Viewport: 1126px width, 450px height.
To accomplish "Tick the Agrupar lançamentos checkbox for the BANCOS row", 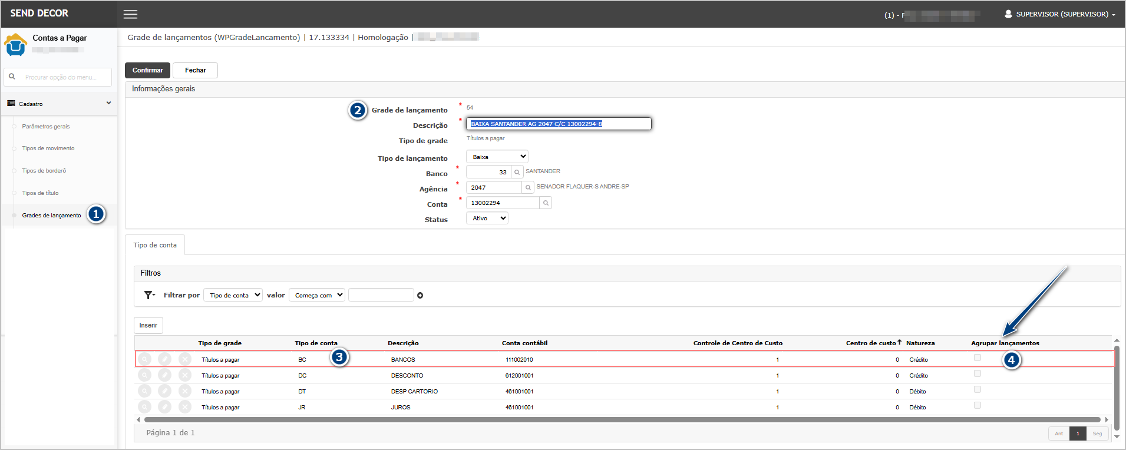I will [978, 358].
